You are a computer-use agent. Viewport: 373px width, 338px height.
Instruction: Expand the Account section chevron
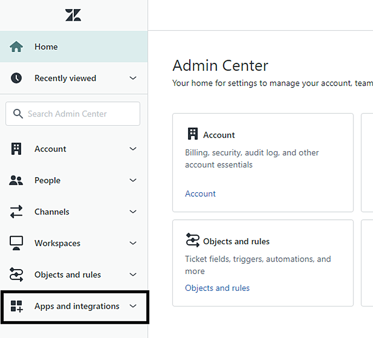click(x=133, y=149)
